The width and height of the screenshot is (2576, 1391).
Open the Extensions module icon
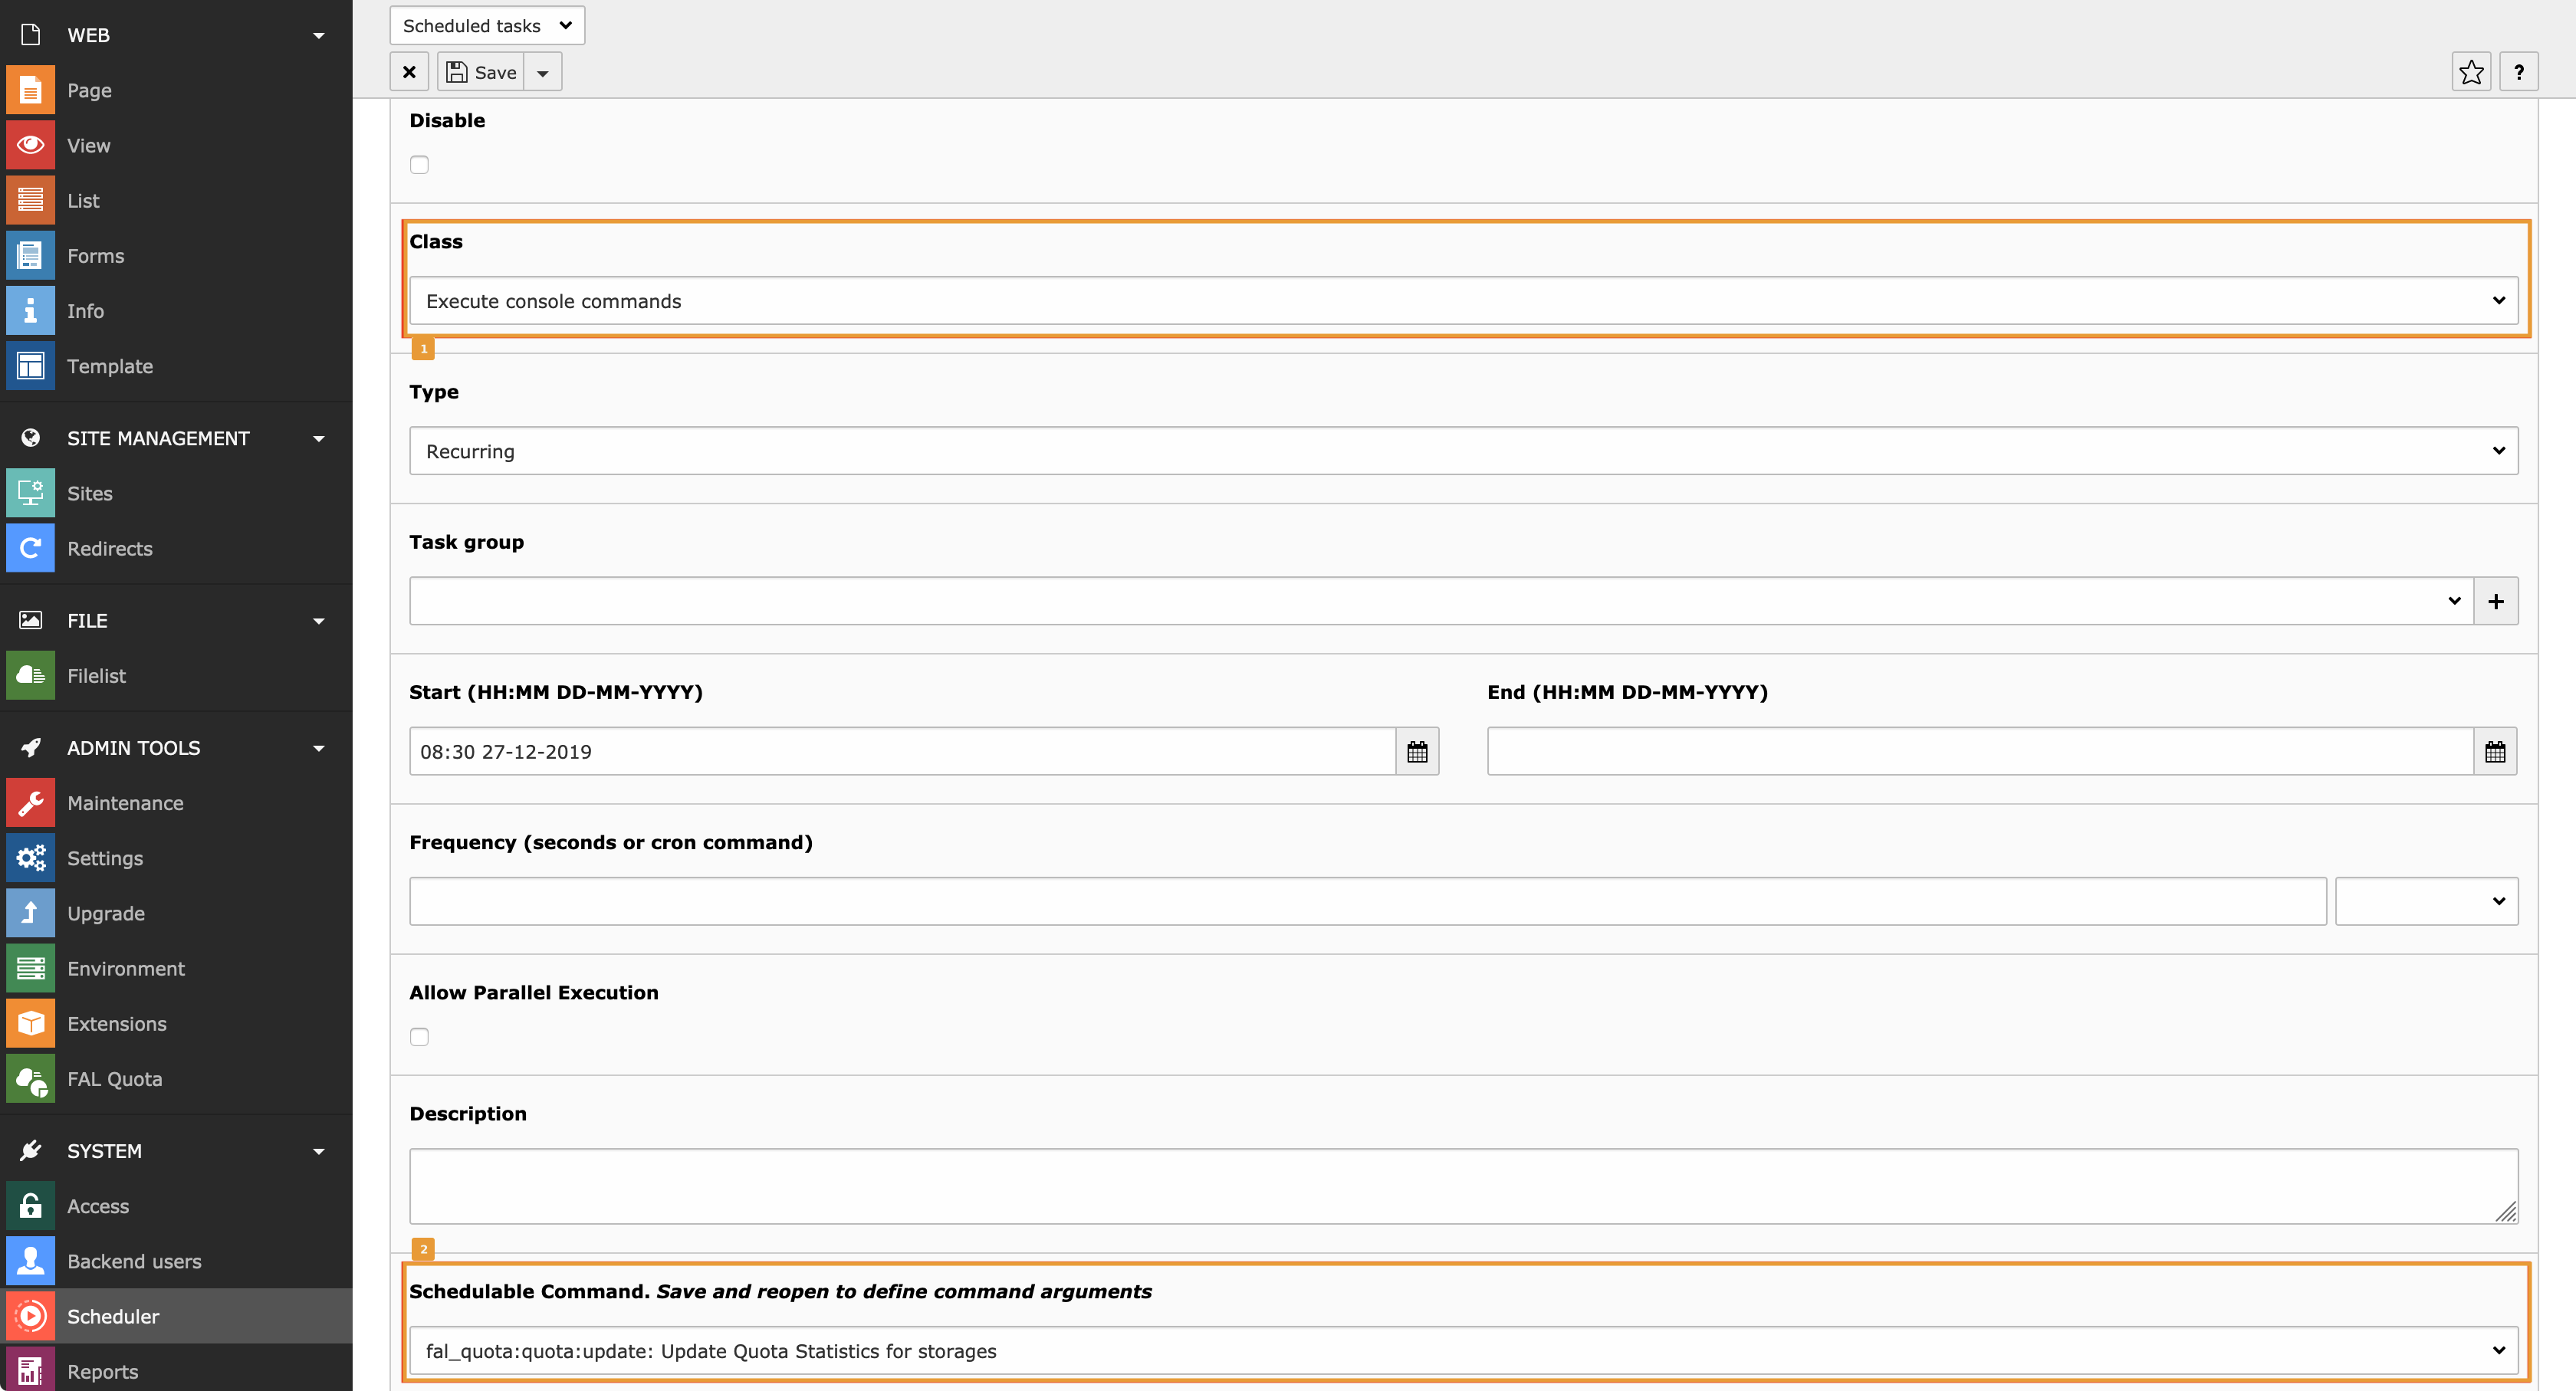pos(30,1023)
